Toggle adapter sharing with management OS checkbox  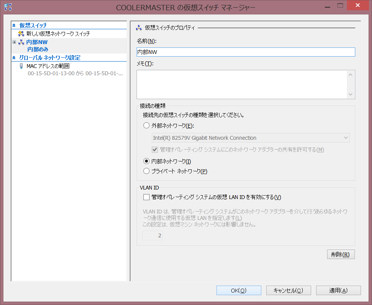pos(155,150)
